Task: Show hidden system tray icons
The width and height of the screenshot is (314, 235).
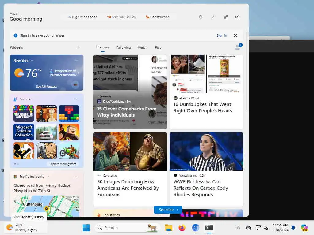Action: (238, 228)
